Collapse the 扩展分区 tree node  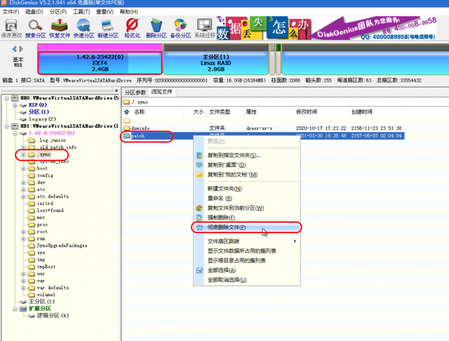point(15,309)
